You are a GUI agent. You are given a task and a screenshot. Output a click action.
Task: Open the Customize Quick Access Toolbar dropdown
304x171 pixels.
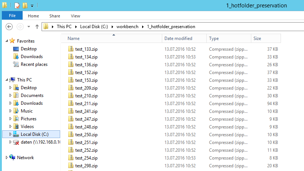32,6
